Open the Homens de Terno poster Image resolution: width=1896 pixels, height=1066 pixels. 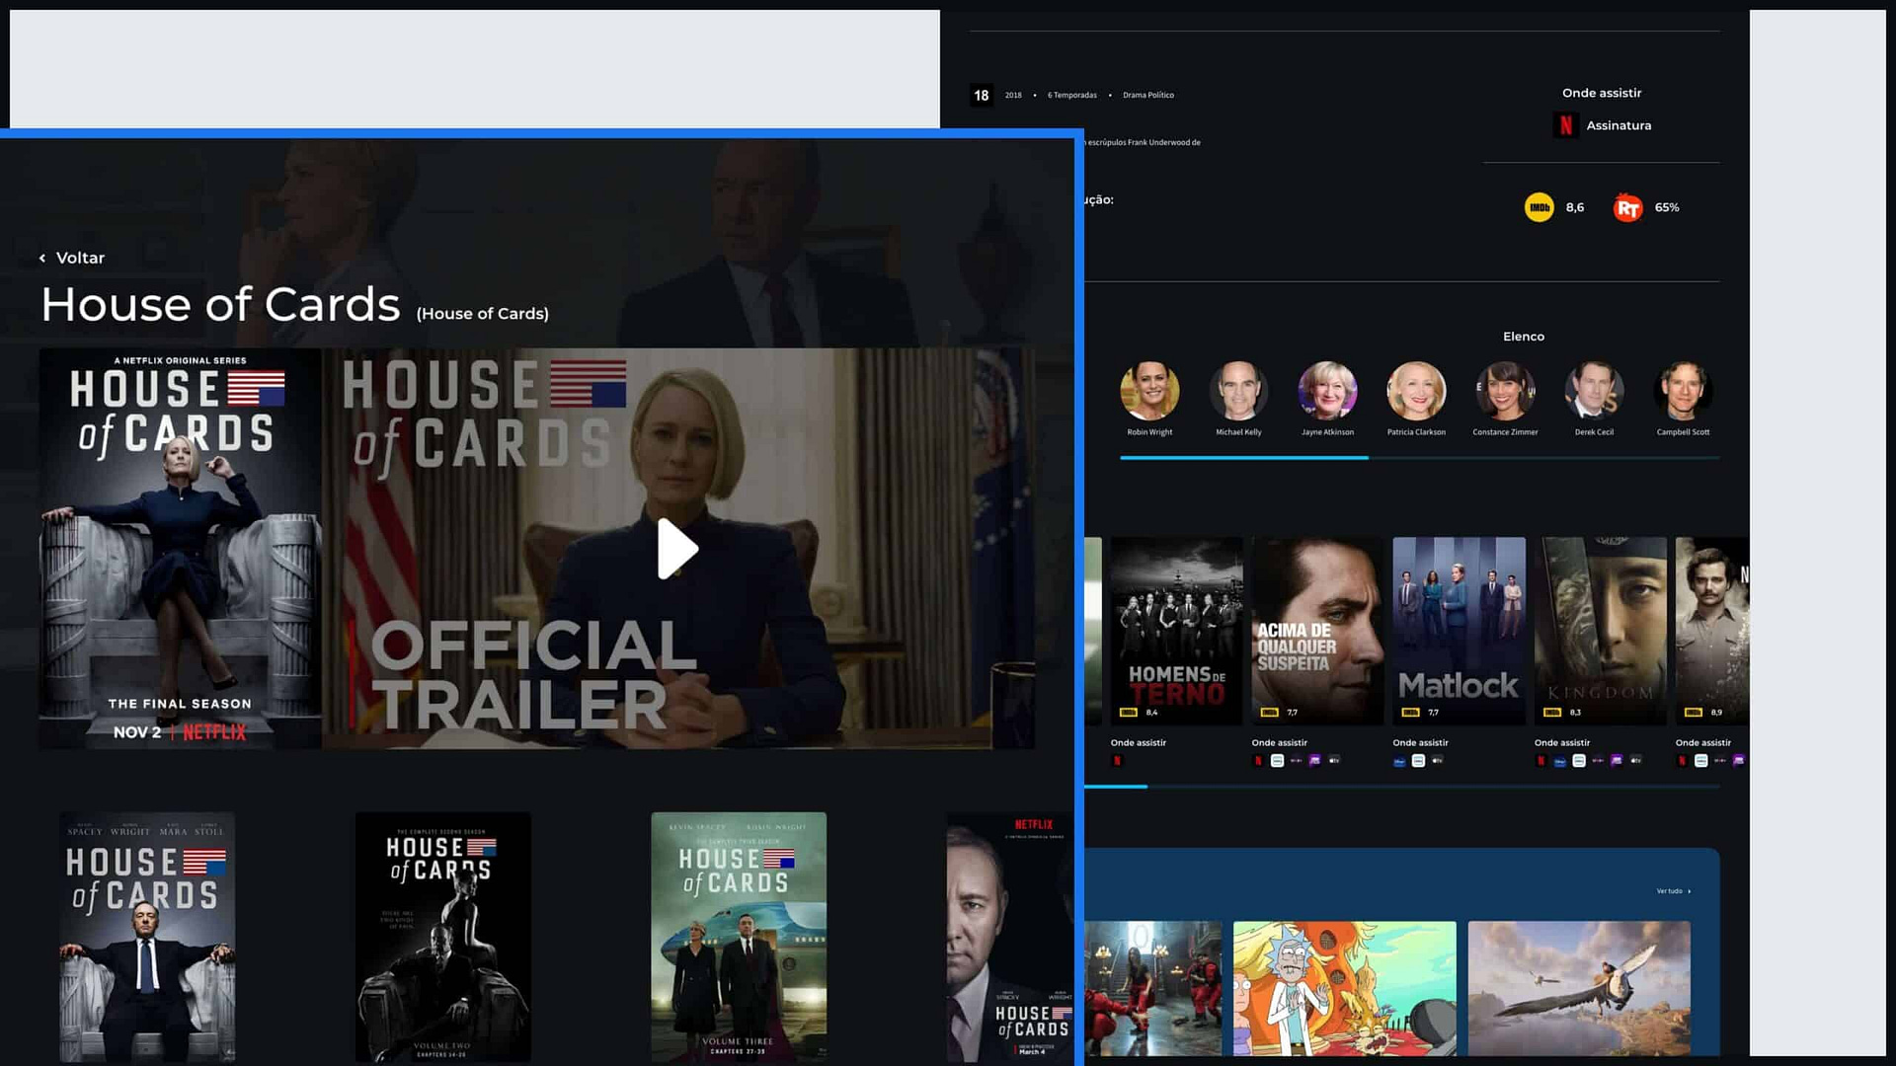[1177, 632]
